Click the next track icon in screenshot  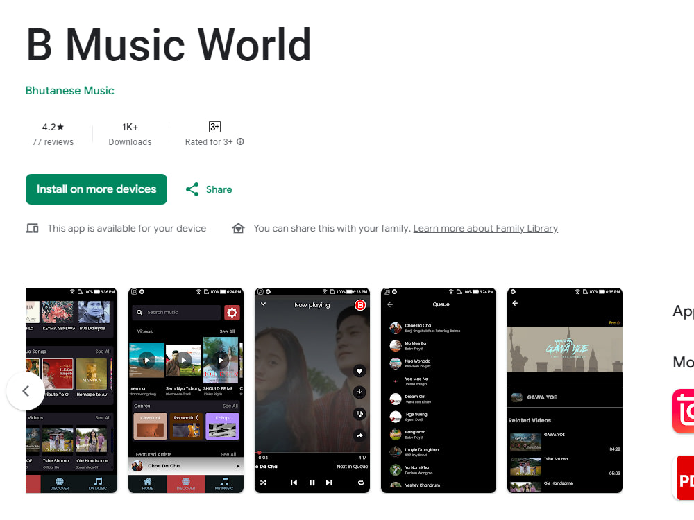pyautogui.click(x=329, y=483)
